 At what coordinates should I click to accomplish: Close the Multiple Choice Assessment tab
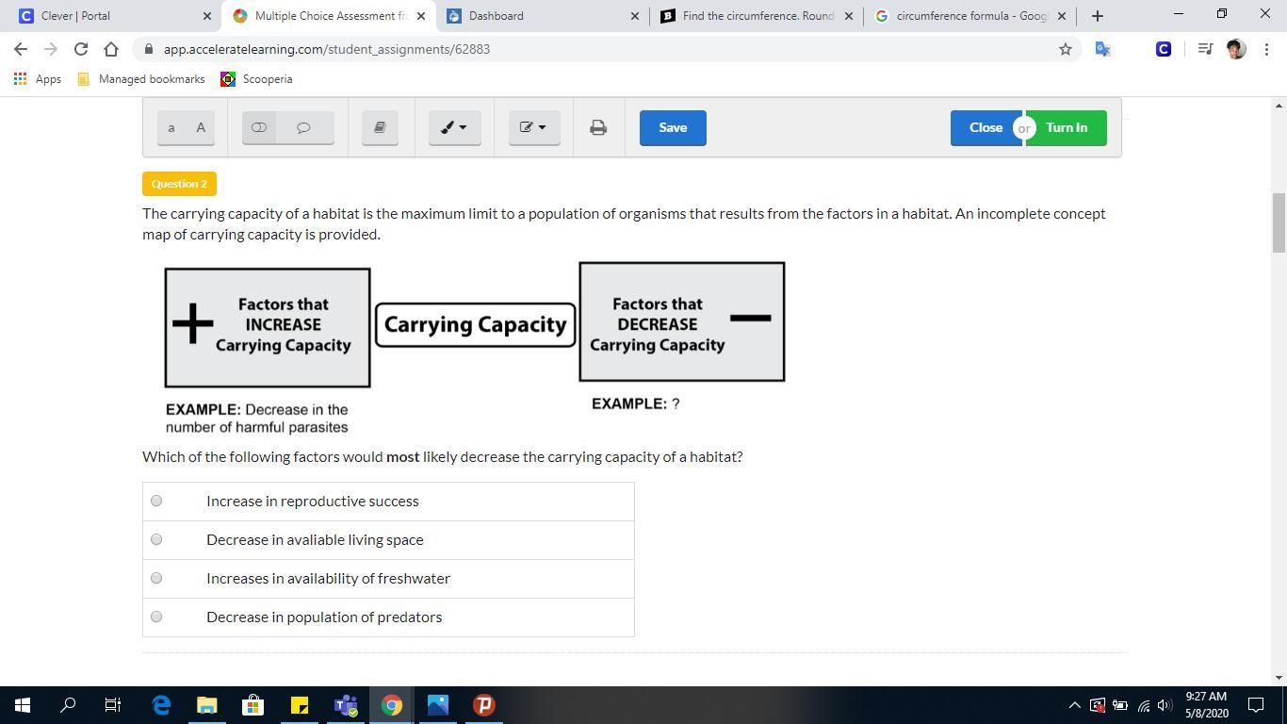(421, 16)
